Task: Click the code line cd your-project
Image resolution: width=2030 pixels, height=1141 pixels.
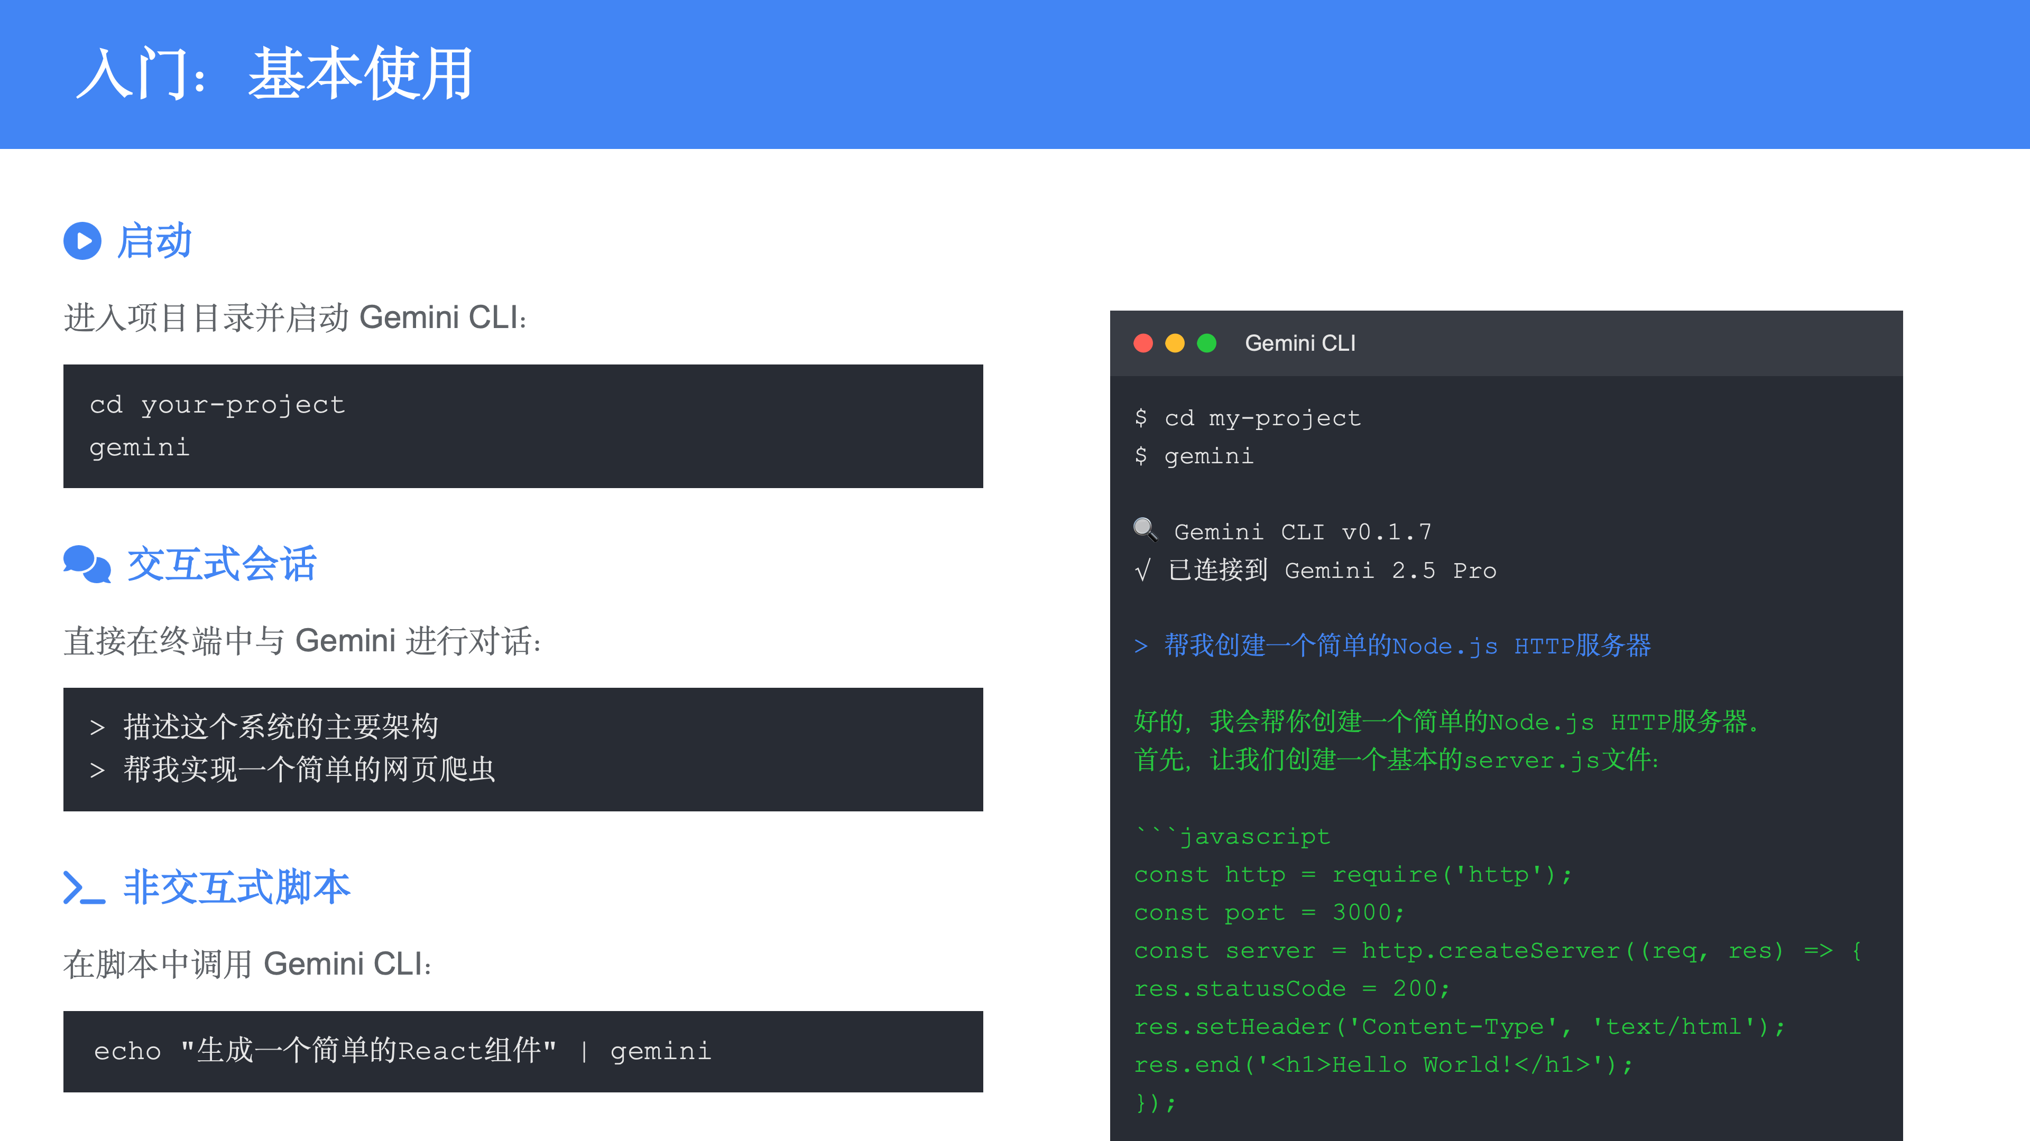Action: (217, 405)
